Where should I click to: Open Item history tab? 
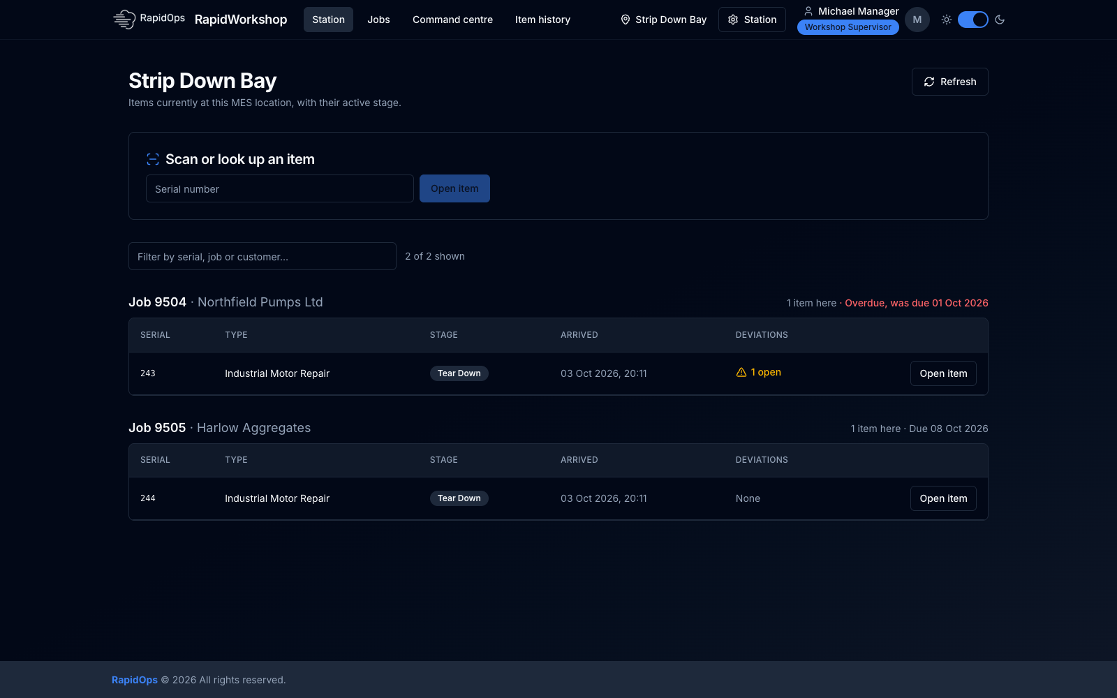coord(542,20)
